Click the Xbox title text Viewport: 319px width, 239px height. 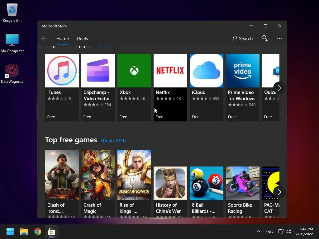(x=125, y=92)
